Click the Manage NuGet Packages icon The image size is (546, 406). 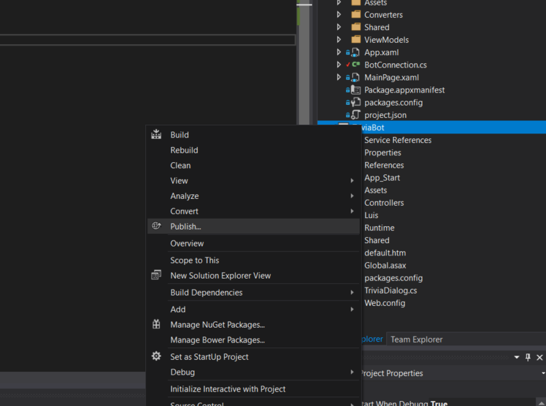click(156, 324)
